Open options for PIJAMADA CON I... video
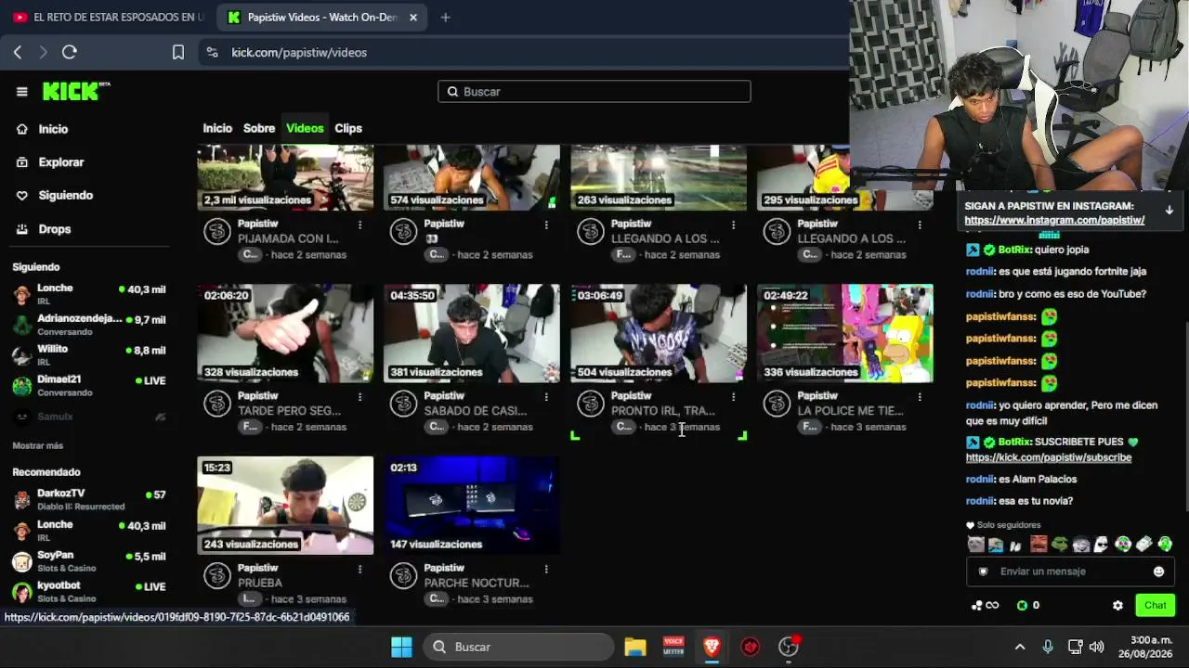 (x=359, y=225)
